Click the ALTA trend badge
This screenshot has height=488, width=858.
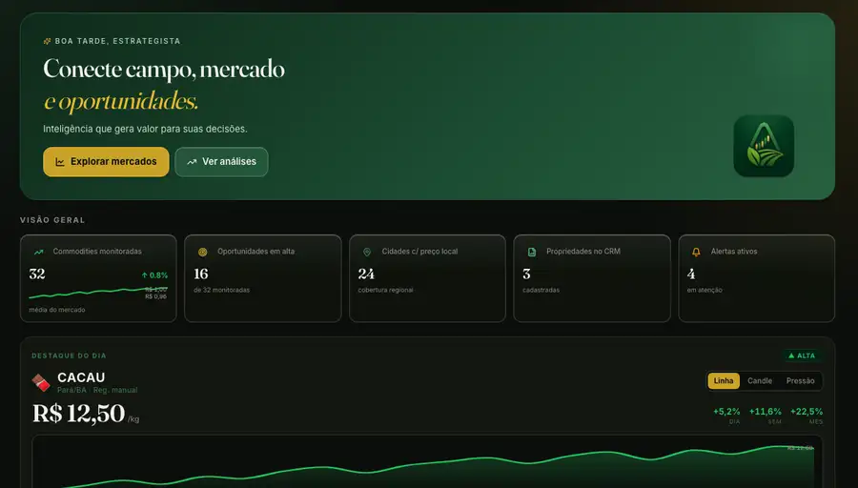point(802,356)
